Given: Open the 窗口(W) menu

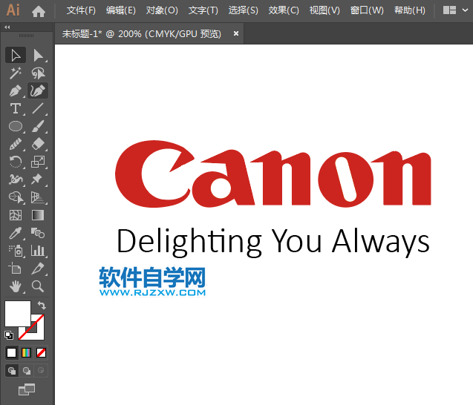Looking at the screenshot, I should (x=367, y=10).
